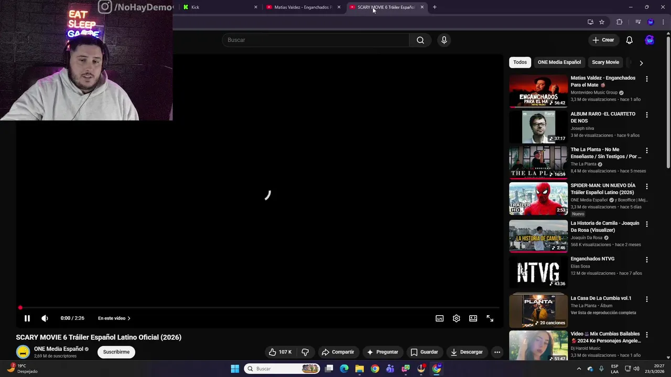Save video with the Guardar button
This screenshot has width=671, height=377.
[425, 352]
